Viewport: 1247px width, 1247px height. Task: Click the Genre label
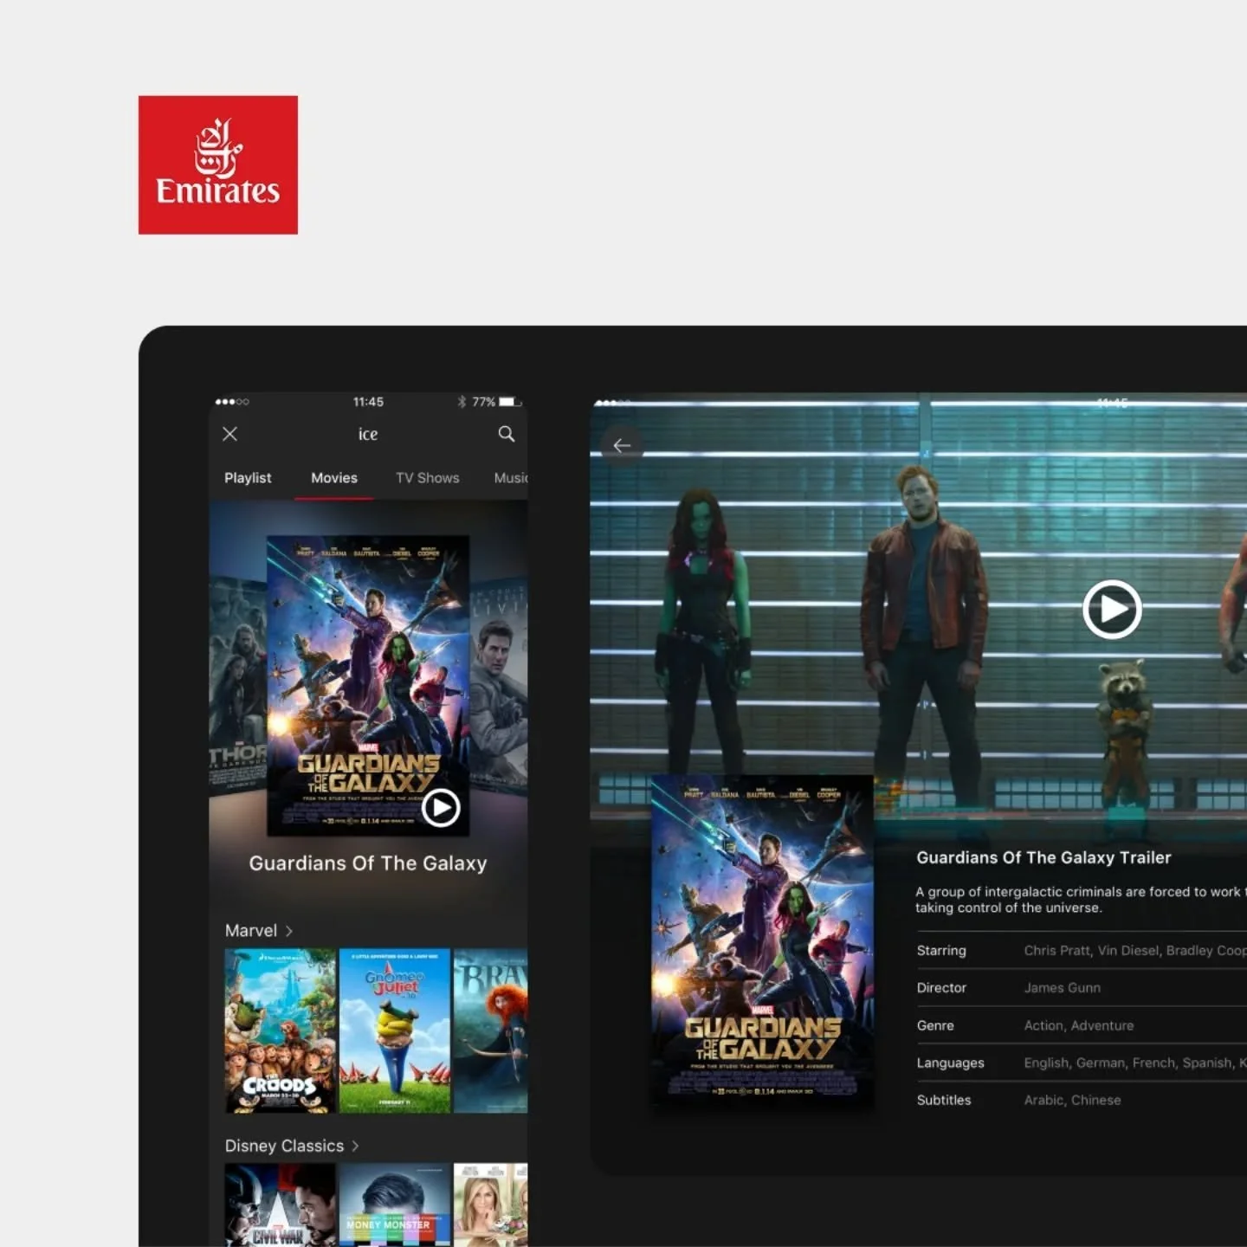pyautogui.click(x=935, y=1025)
